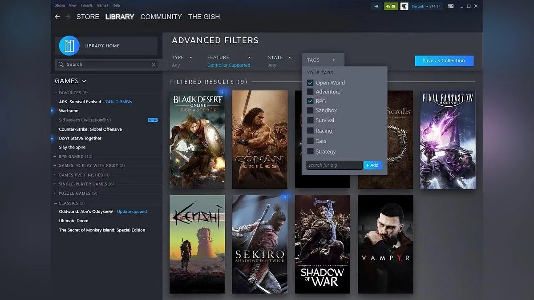Check the Strategy tag checkbox
Screen dimensions: 534x300
tap(310, 152)
